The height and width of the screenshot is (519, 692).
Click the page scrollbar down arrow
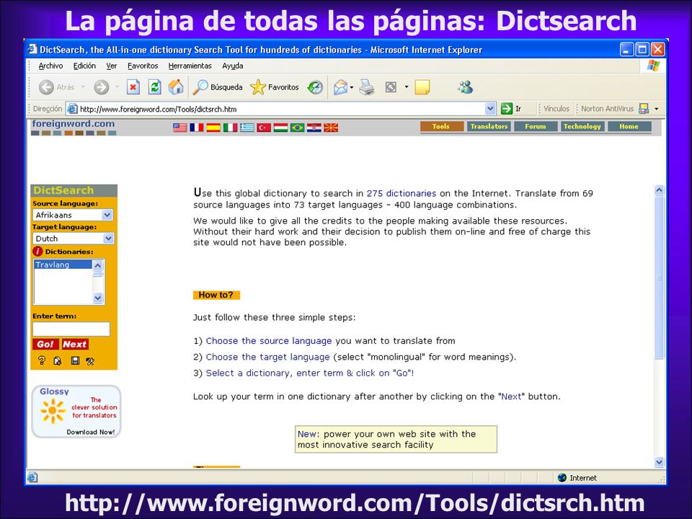(659, 462)
